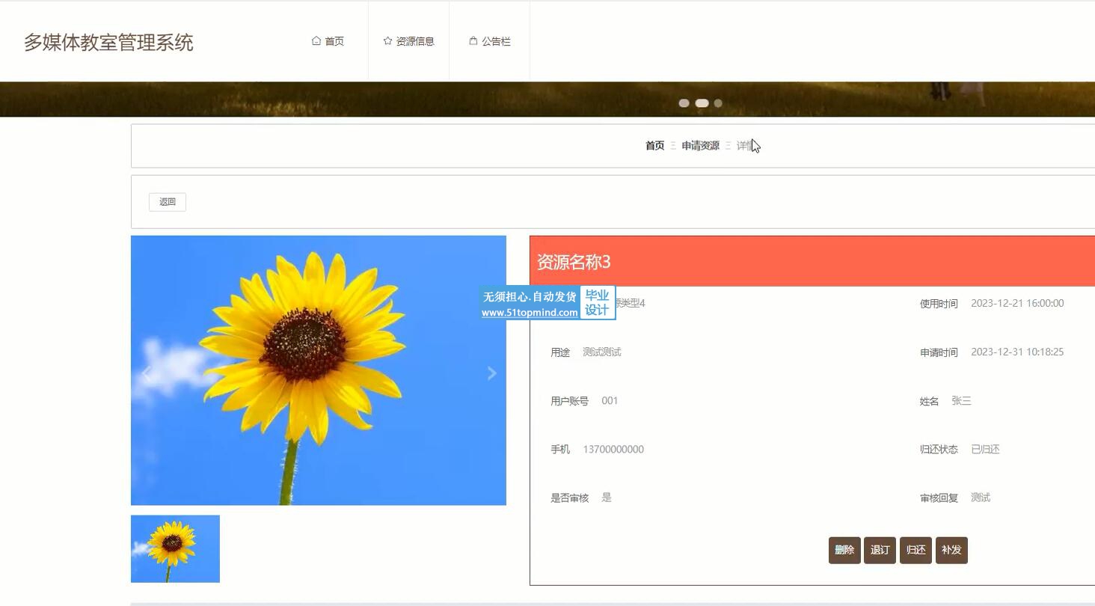Image resolution: width=1095 pixels, height=606 pixels.
Task: Open the 首页 home navigation item
Action: coord(328,41)
